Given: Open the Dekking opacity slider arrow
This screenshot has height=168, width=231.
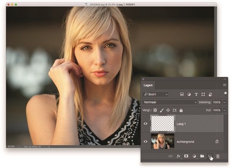Looking at the screenshot, I should [225, 102].
